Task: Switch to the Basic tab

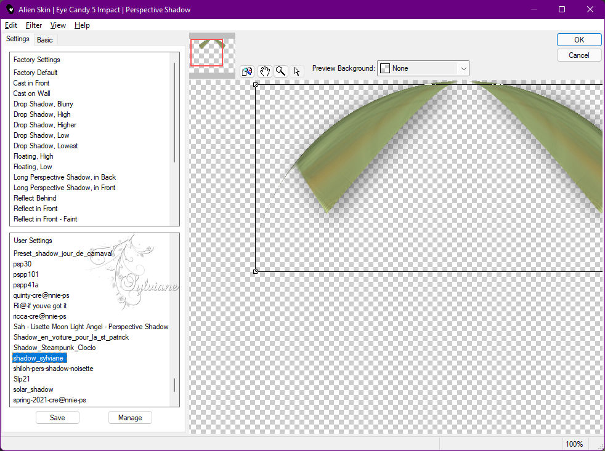Action: pos(45,40)
